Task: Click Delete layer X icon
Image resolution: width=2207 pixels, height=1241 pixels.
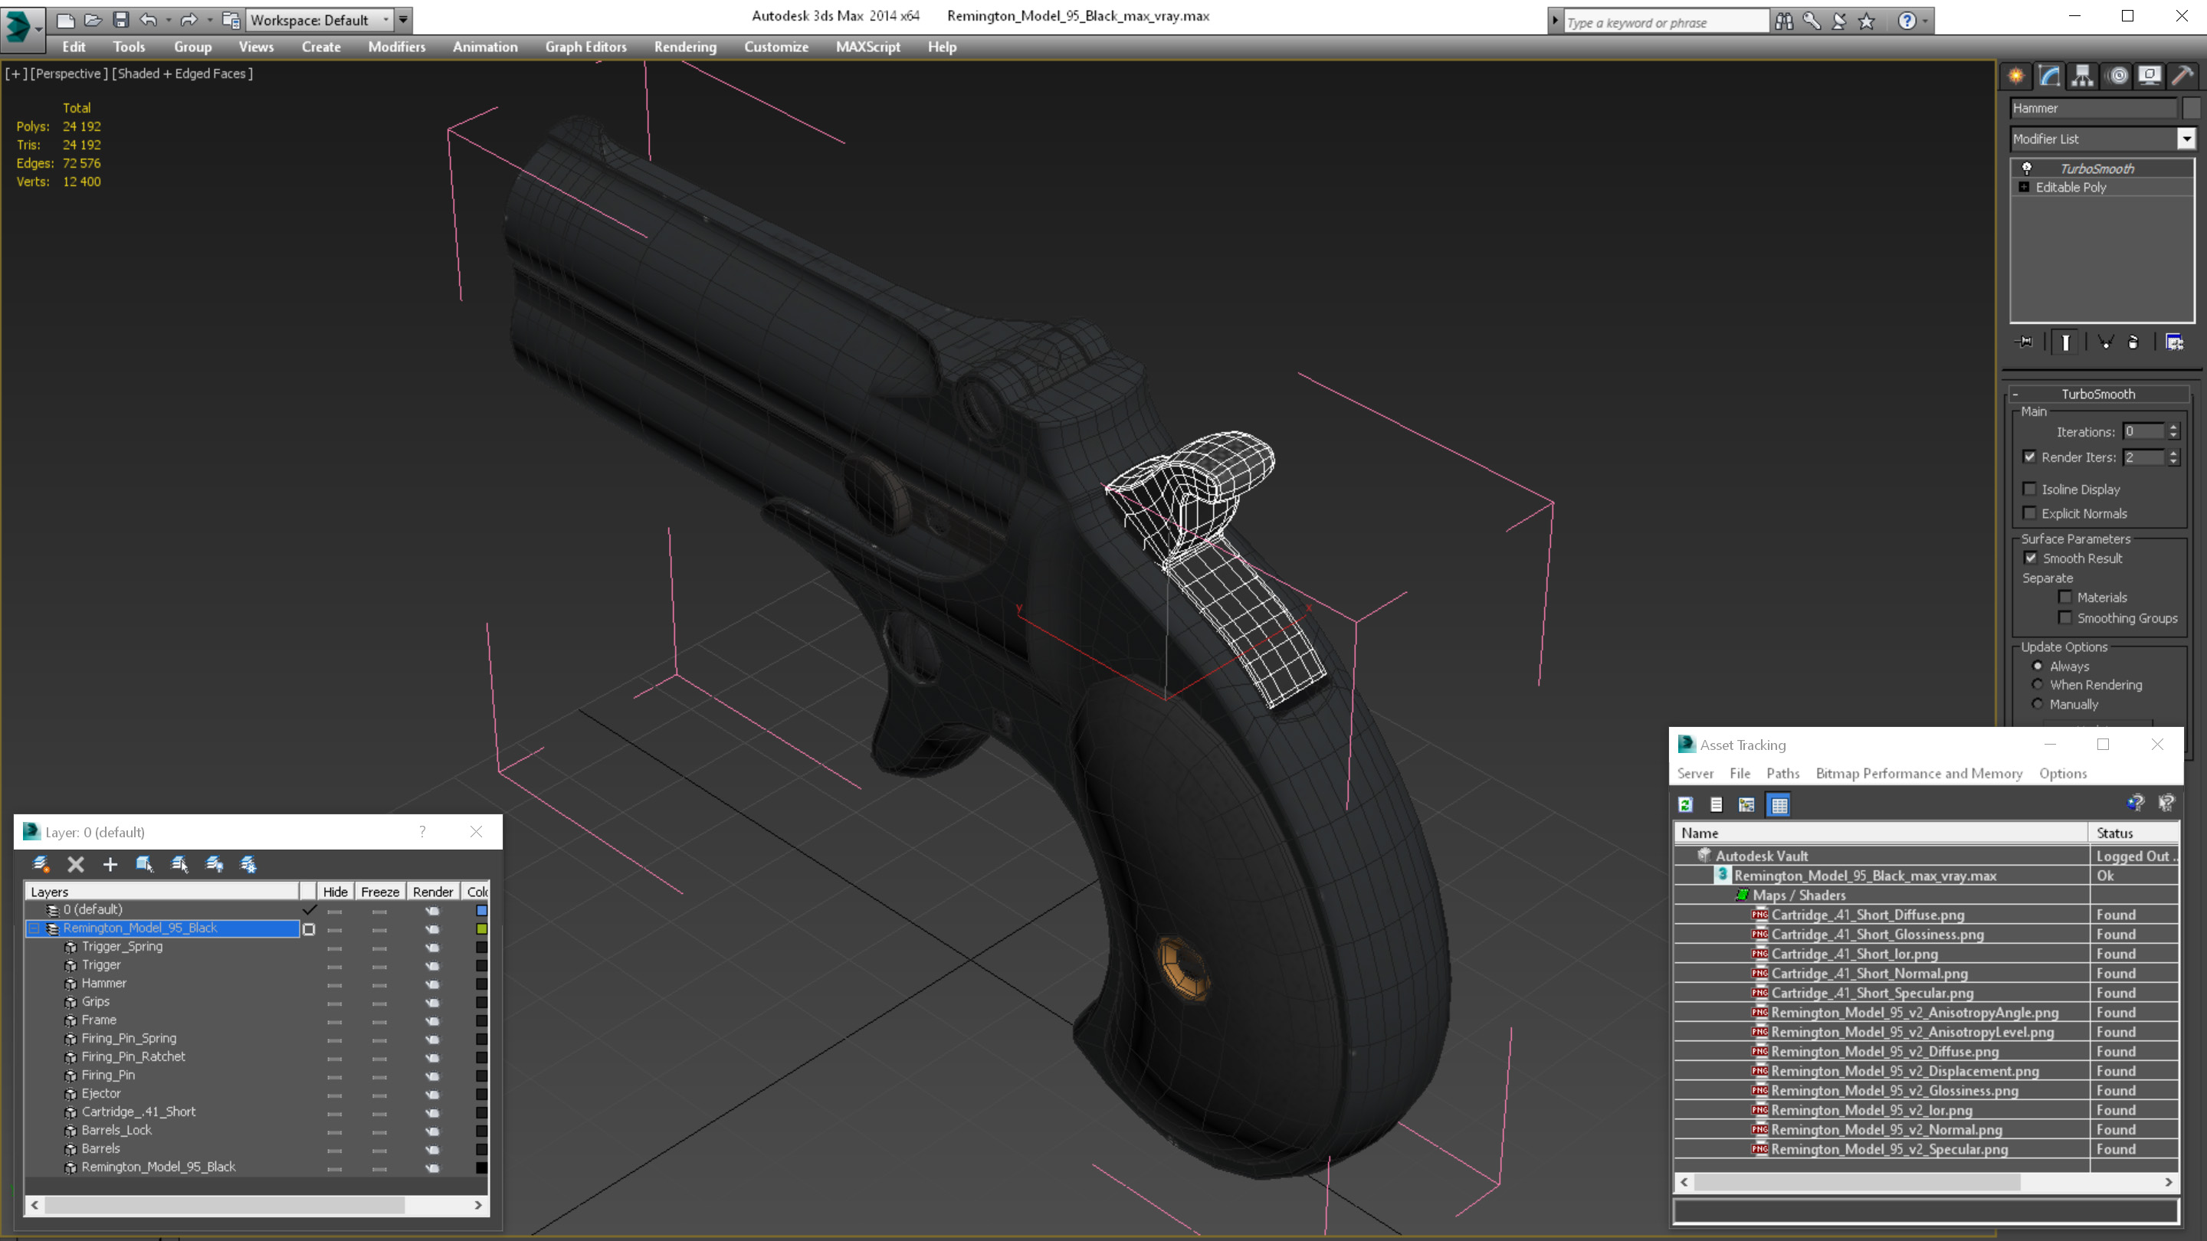Action: [x=75, y=864]
